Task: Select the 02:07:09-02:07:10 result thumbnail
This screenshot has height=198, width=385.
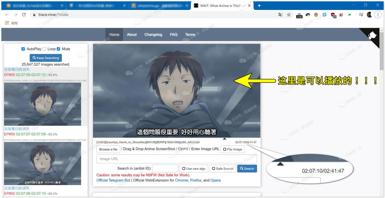Action: point(43,104)
